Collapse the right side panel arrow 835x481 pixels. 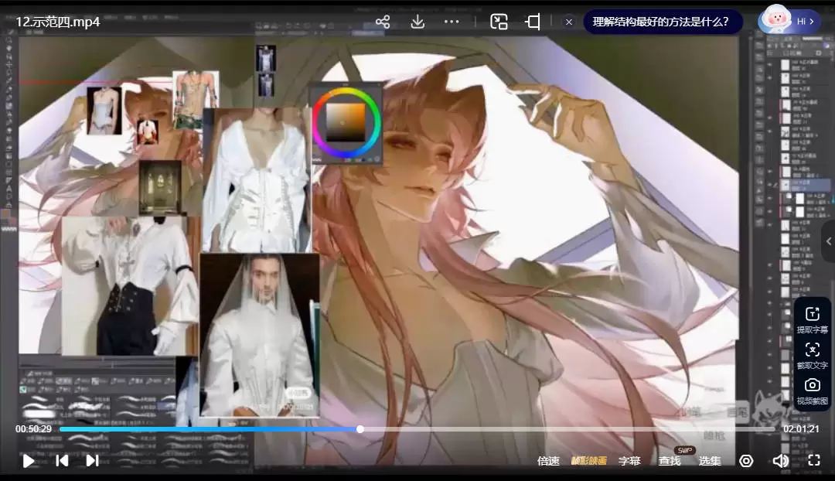tap(828, 241)
